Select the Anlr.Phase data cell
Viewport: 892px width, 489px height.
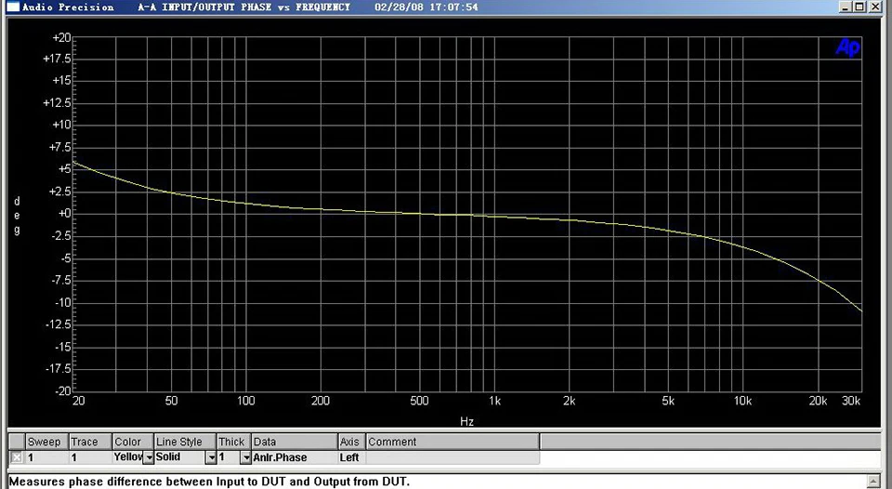coord(295,457)
